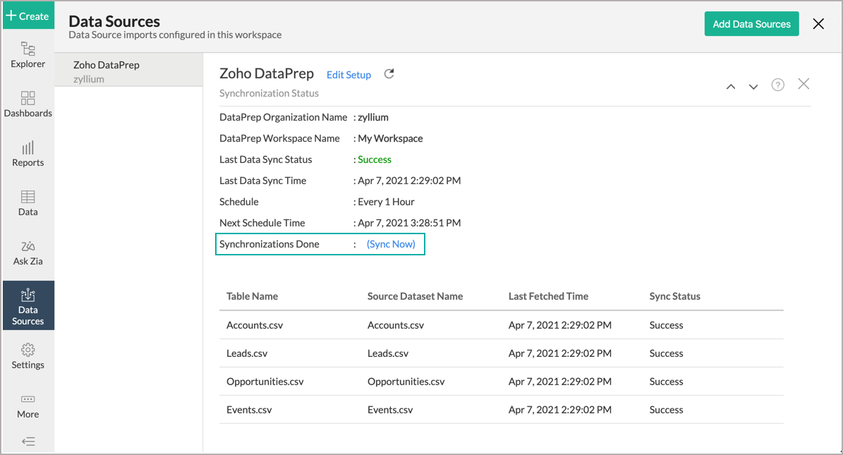Click the Create button

click(x=28, y=16)
